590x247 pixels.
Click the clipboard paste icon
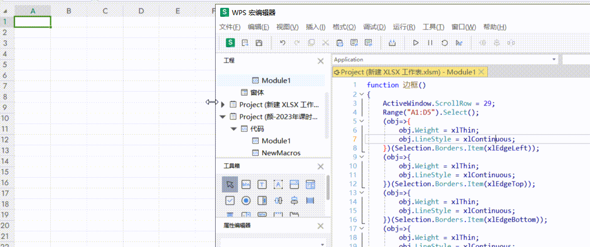[x=340, y=43]
